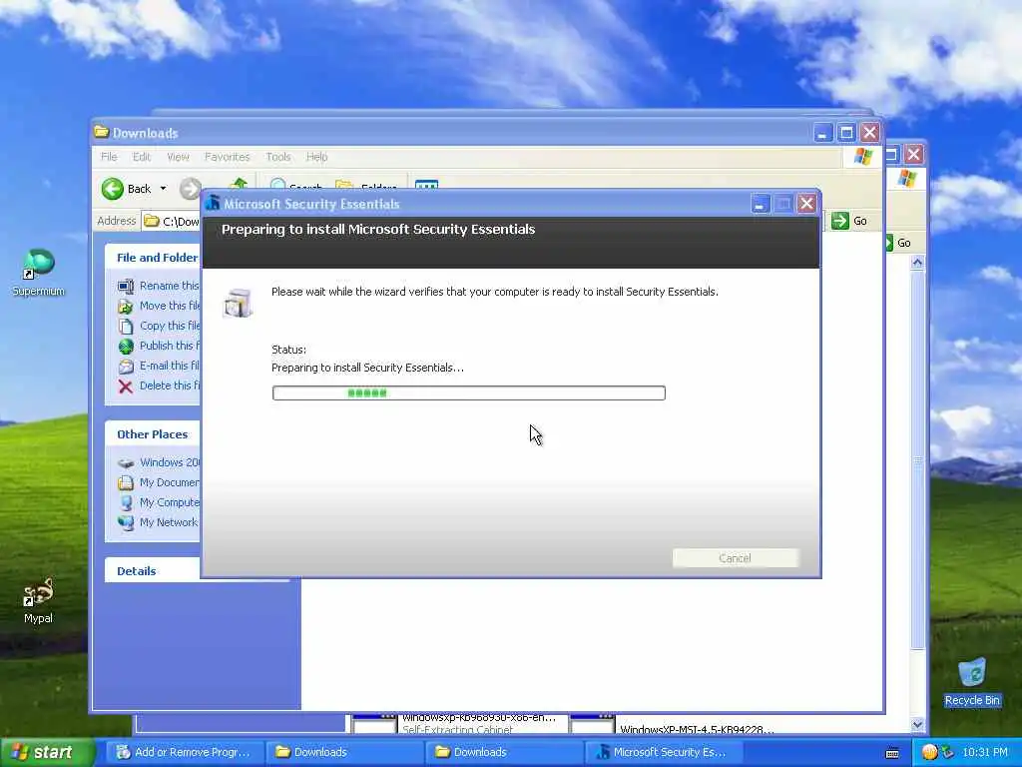Image resolution: width=1022 pixels, height=767 pixels.
Task: Switch to Add or Remove Programs taskbar button
Action: click(x=185, y=752)
